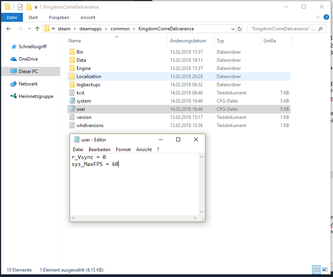Viewport: 333px width, 277px height.
Task: Click editor horizontal scrollbar left arrow
Action: [x=73, y=218]
